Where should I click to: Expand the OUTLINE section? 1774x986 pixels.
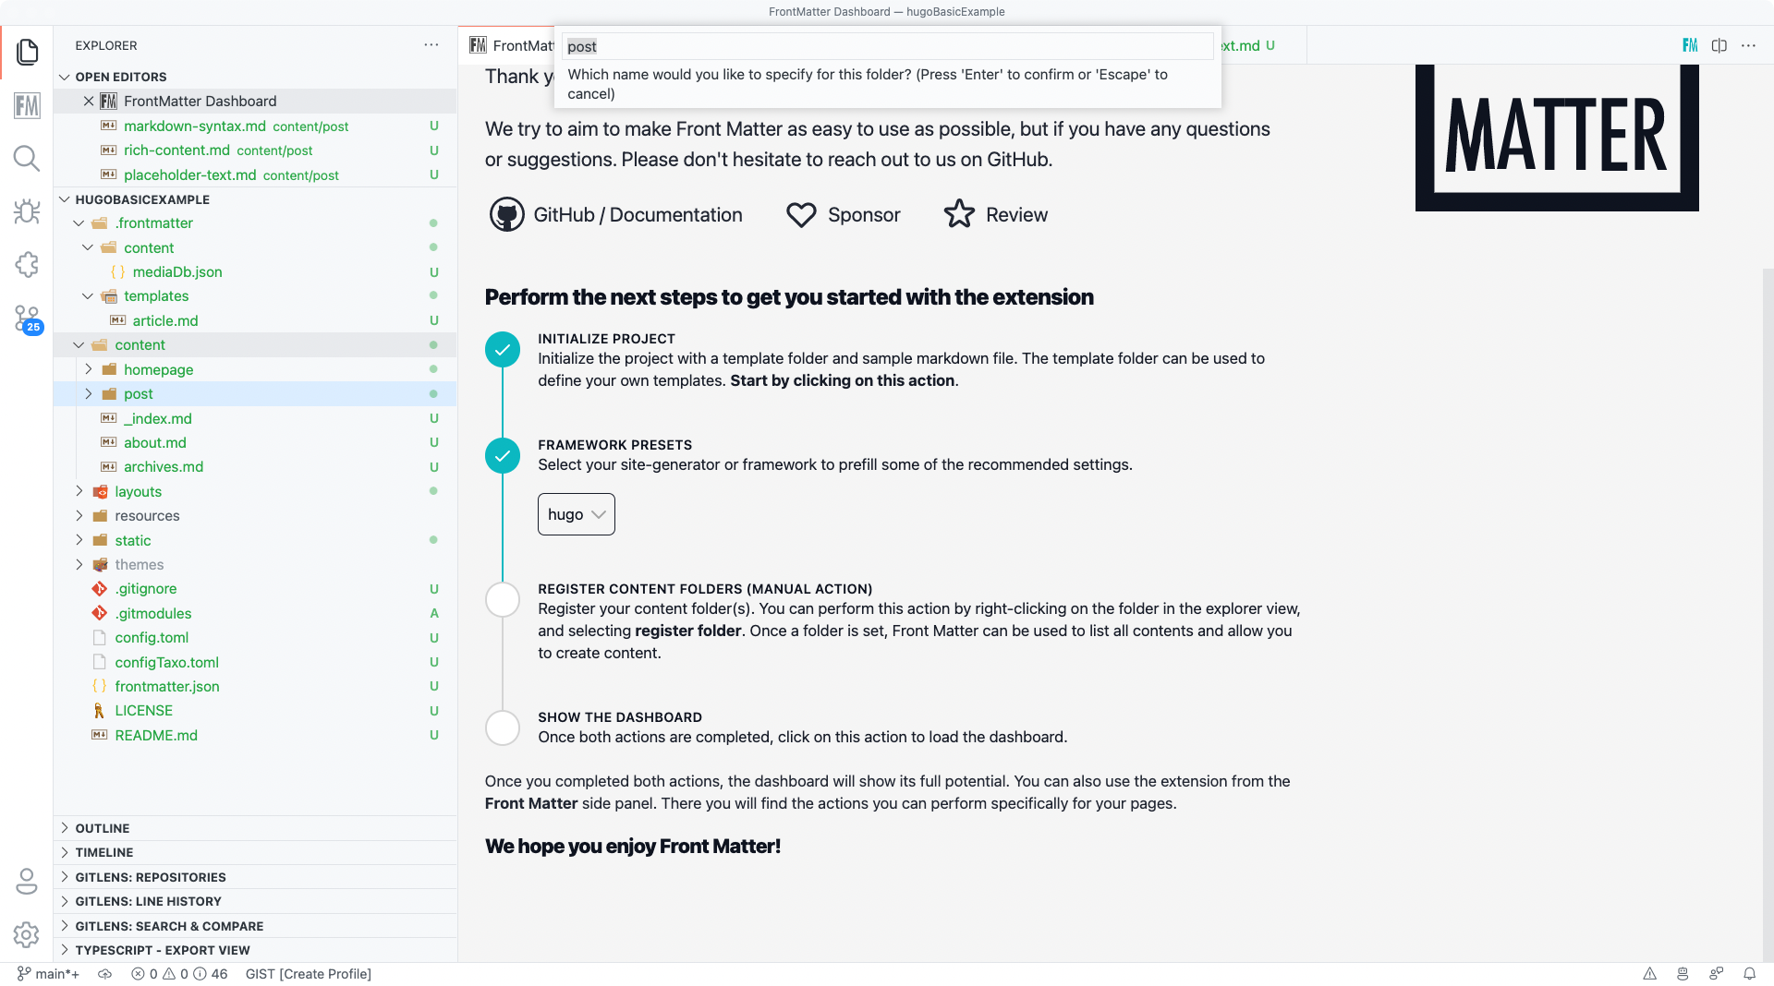tap(102, 828)
